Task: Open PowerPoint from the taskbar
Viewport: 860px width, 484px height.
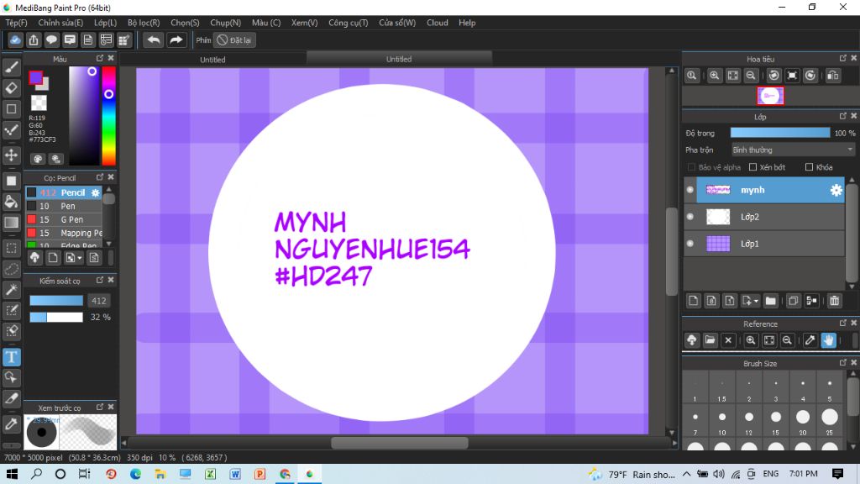Action: click(260, 474)
